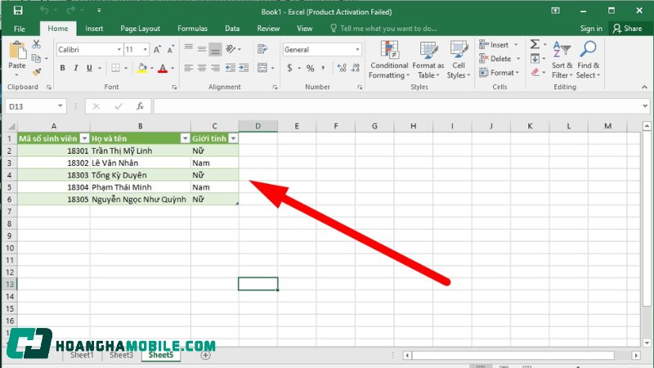Apply Percent Style format
654x368 pixels.
[x=311, y=68]
